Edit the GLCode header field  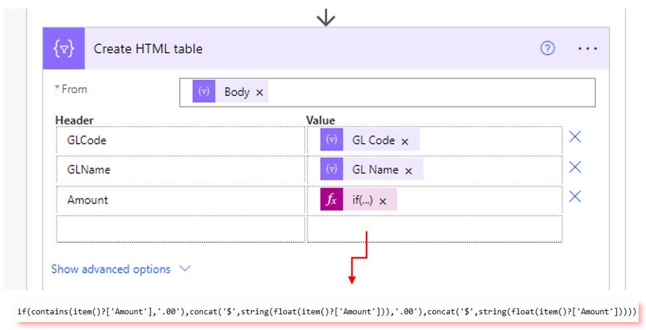click(x=180, y=140)
